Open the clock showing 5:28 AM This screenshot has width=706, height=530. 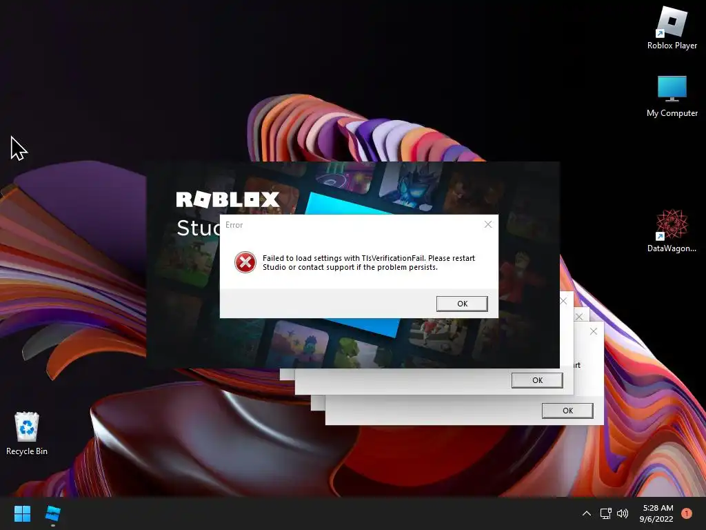click(656, 513)
